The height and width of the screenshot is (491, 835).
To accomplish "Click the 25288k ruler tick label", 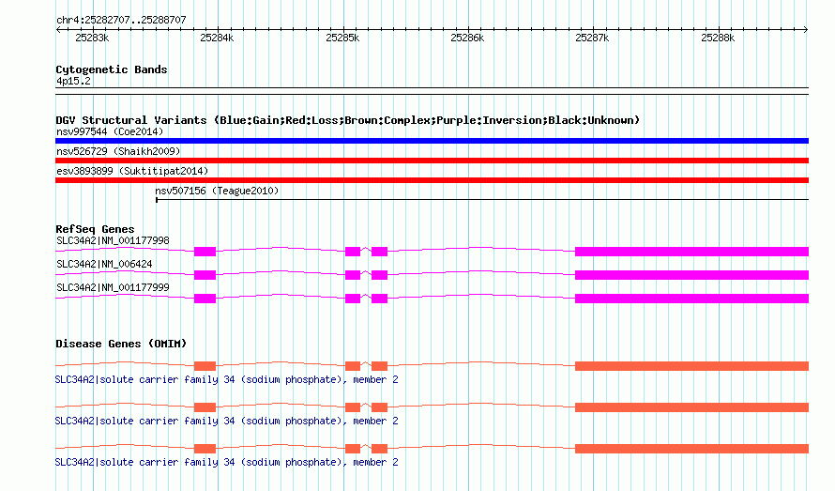I will pyautogui.click(x=718, y=38).
